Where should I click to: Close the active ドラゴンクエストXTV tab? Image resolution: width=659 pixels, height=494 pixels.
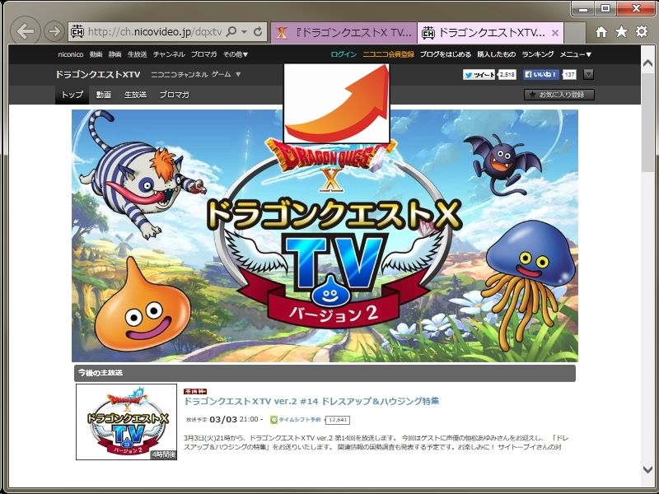pos(554,33)
